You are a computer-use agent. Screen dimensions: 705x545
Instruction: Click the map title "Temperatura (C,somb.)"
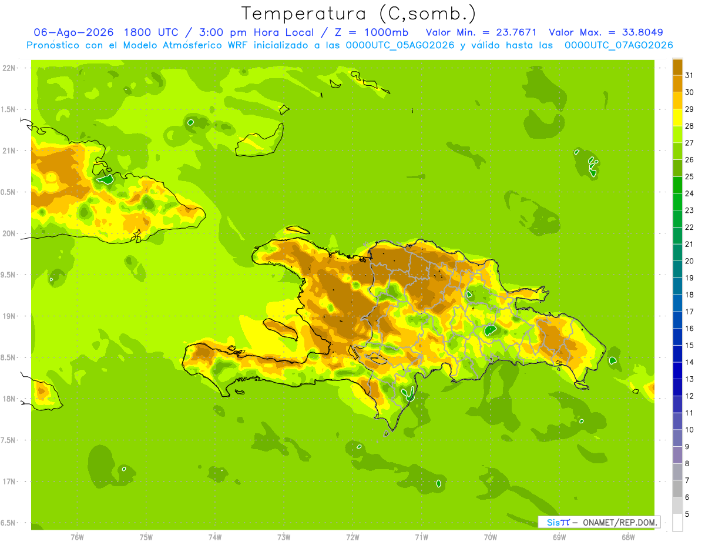pos(358,14)
